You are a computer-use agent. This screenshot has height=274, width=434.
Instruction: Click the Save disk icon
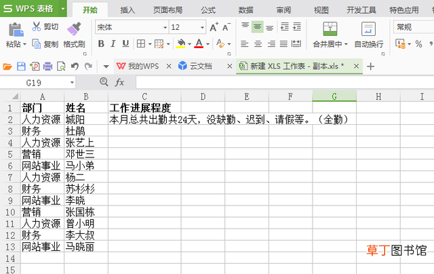click(21, 66)
